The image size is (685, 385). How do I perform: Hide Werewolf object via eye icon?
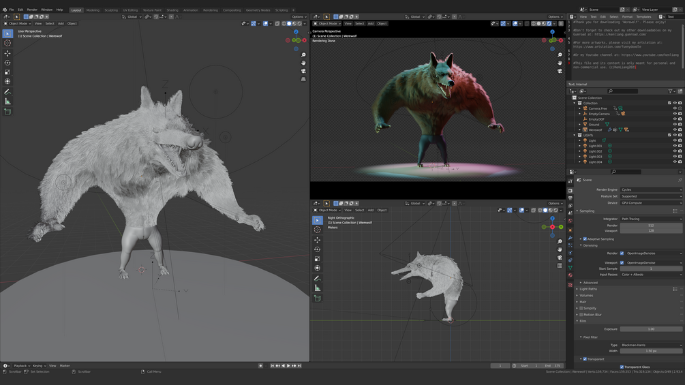click(675, 129)
